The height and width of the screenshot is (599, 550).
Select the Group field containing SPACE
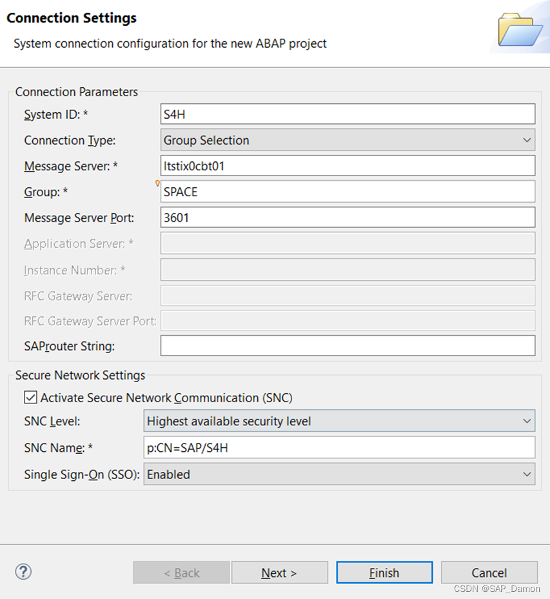pos(348,192)
